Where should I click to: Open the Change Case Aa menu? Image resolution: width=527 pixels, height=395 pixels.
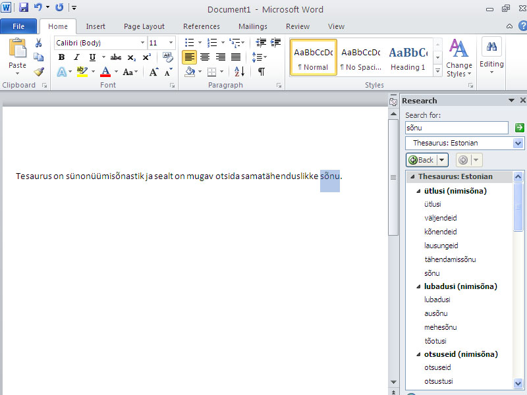(x=130, y=72)
